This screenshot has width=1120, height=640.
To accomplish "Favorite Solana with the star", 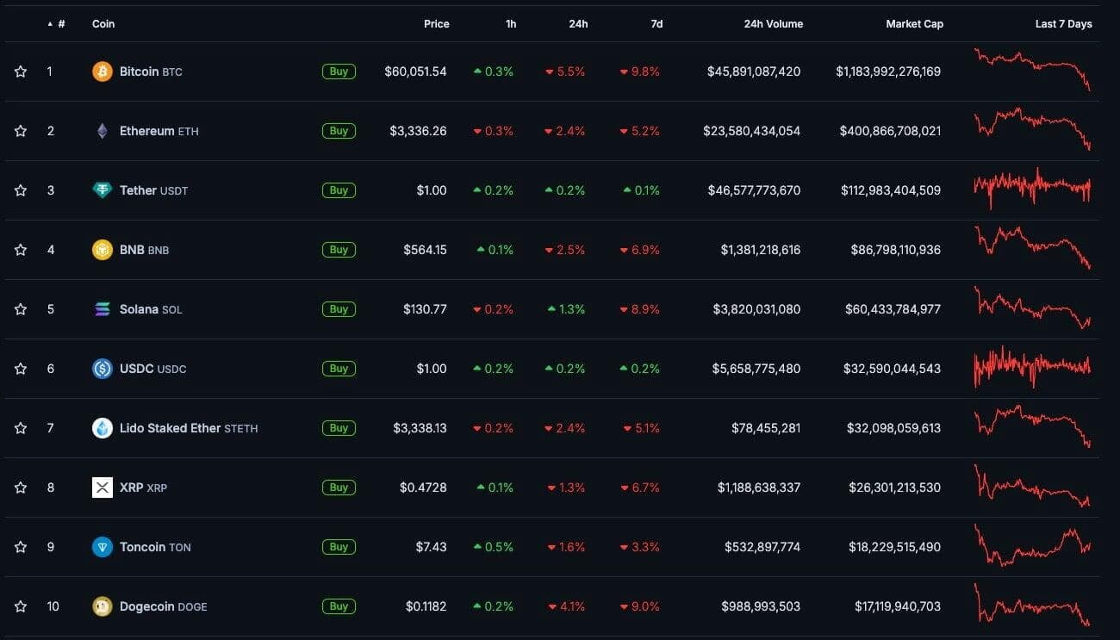I will [21, 309].
